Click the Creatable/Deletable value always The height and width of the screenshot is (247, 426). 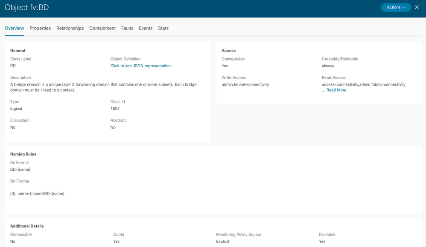pos(328,66)
